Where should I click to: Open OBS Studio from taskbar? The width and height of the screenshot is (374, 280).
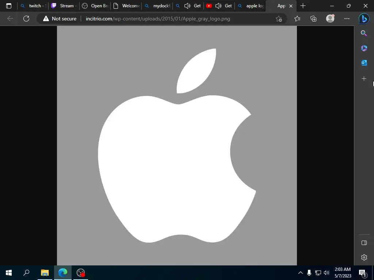tap(81, 273)
